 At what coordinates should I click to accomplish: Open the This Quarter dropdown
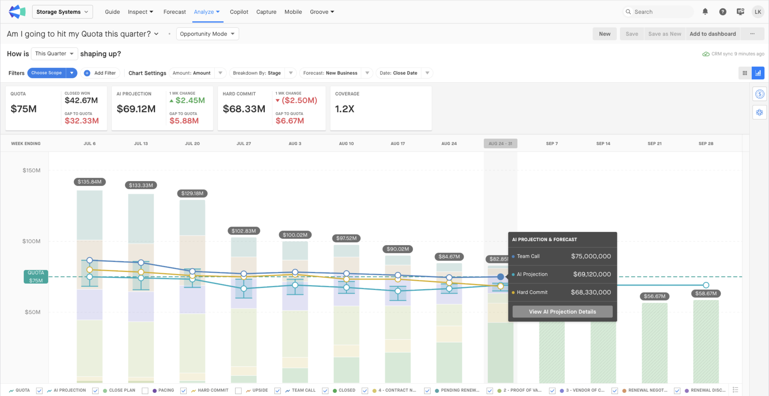(54, 54)
